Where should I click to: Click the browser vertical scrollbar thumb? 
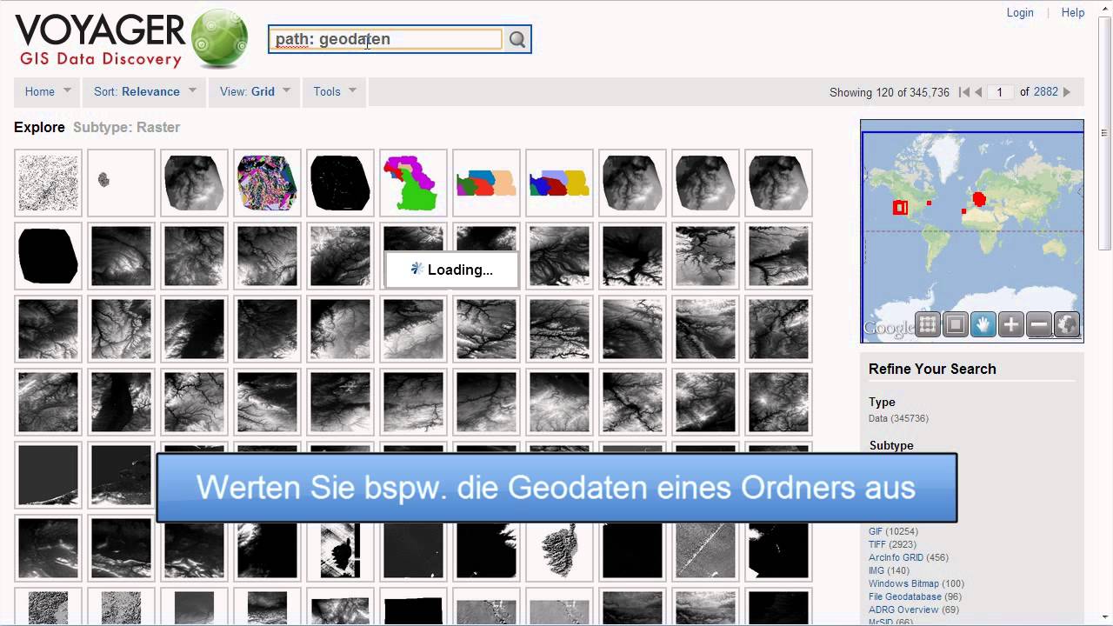coord(1104,133)
